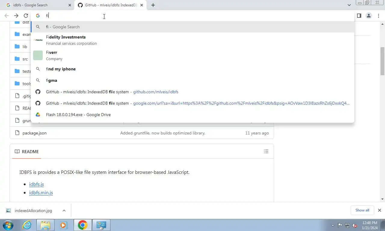
Task: Click Show all downloads button
Action: coord(362,210)
